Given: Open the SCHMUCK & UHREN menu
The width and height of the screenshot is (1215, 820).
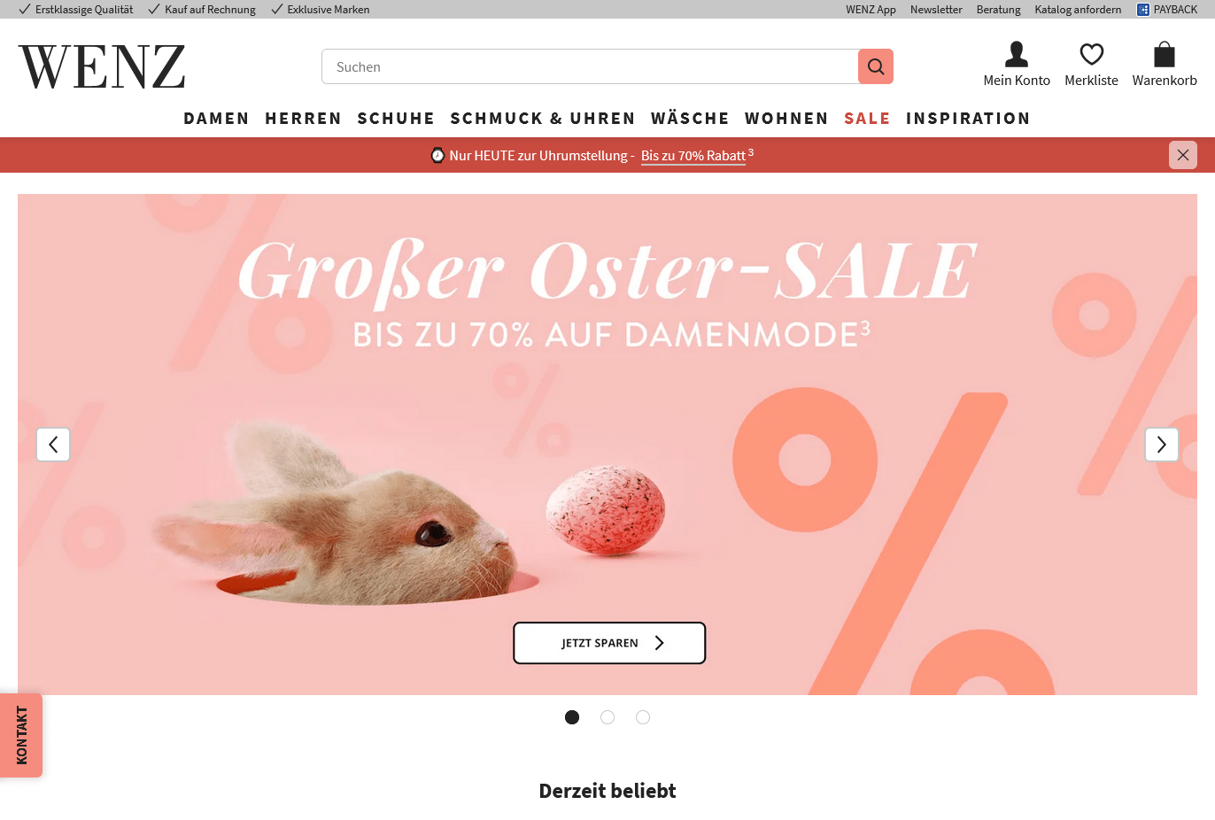Looking at the screenshot, I should [x=543, y=119].
